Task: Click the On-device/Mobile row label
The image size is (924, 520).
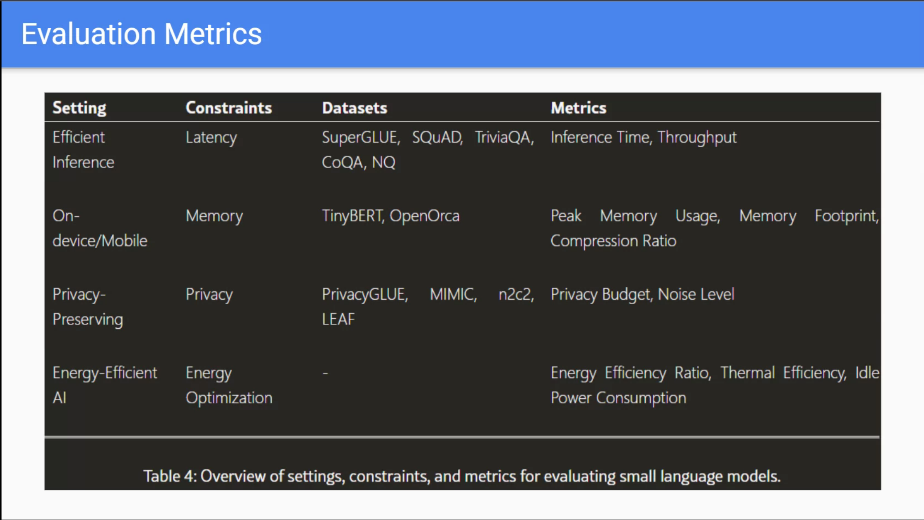Action: click(100, 228)
